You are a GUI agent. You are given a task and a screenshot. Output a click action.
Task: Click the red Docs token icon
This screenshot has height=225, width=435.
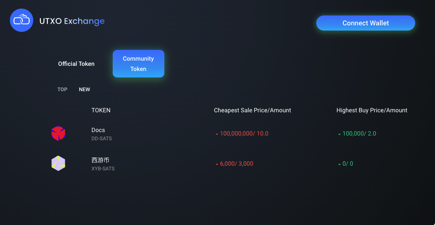point(58,133)
